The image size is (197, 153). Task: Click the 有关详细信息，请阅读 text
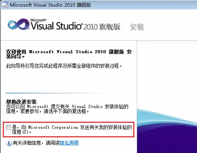click(36, 143)
